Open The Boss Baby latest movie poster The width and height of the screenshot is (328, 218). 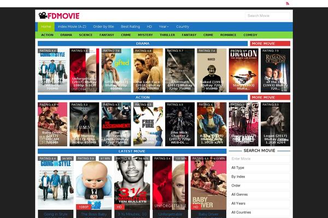[x=94, y=183]
